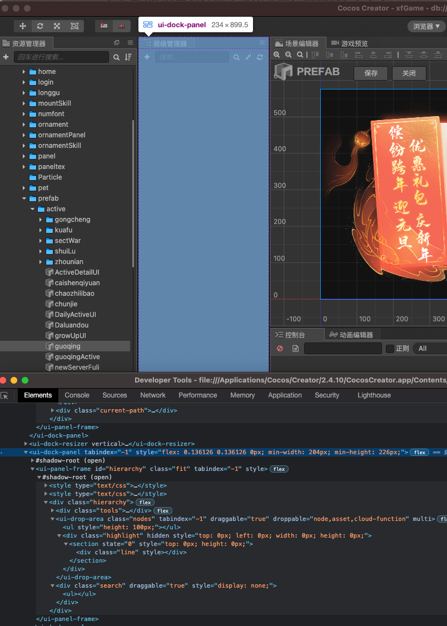Focus the console filter text field
447x626 pixels.
(x=343, y=349)
